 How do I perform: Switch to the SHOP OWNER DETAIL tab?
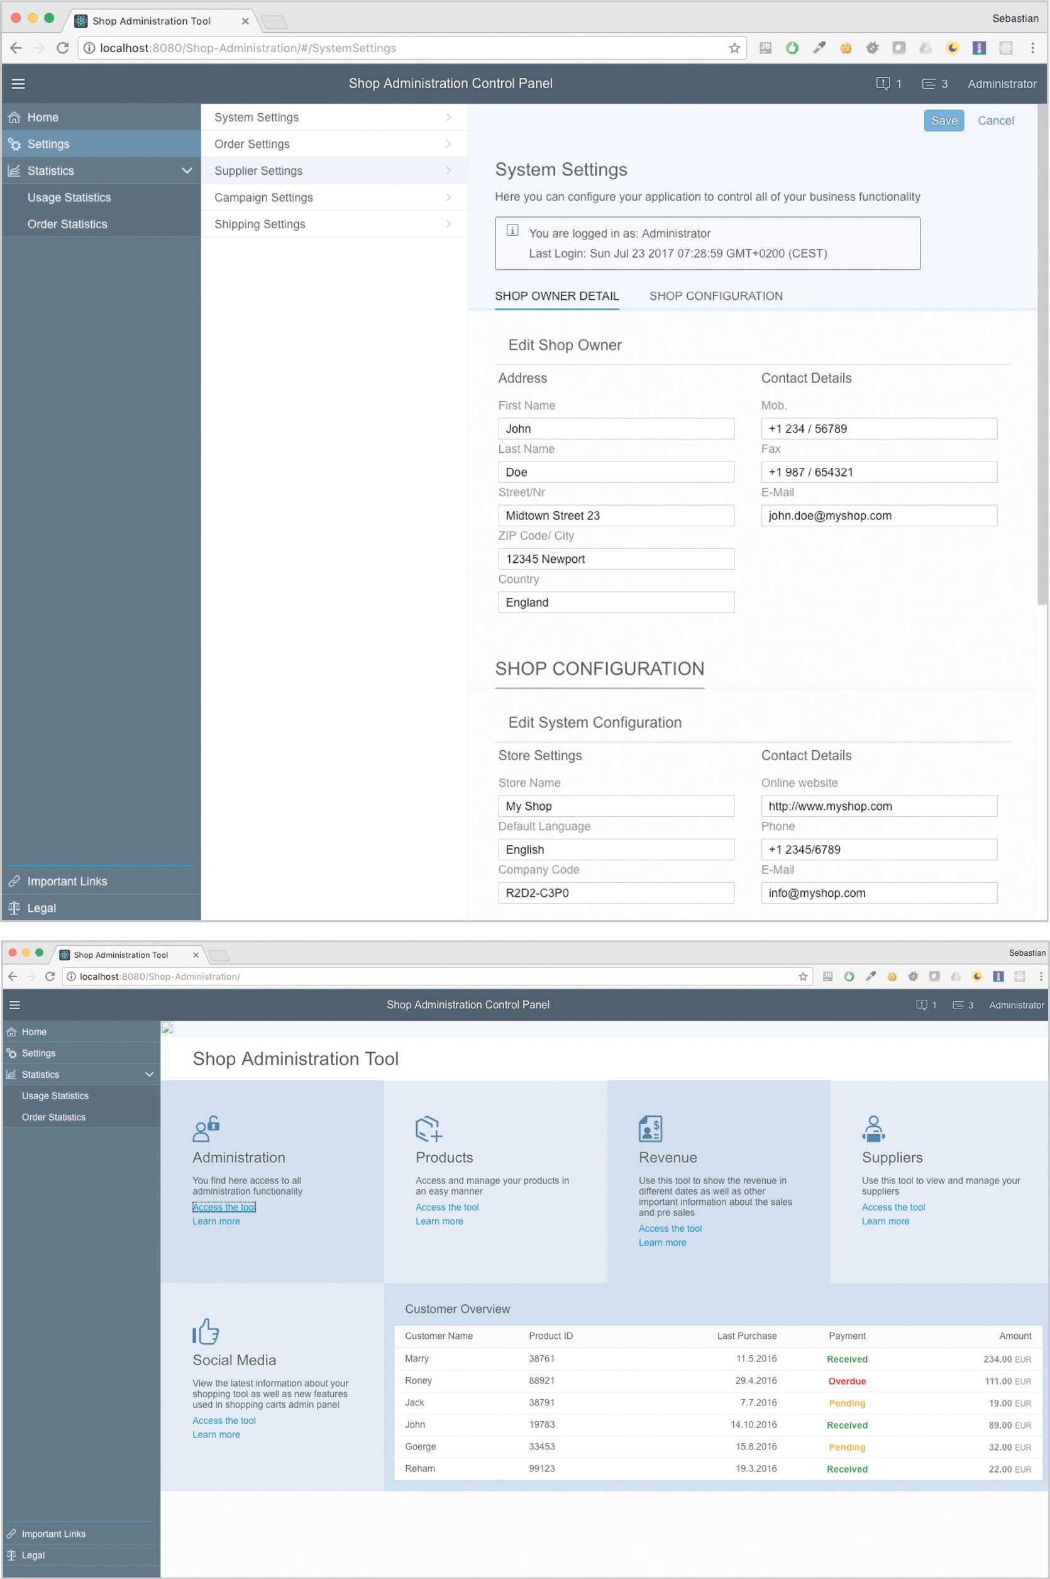coord(556,296)
